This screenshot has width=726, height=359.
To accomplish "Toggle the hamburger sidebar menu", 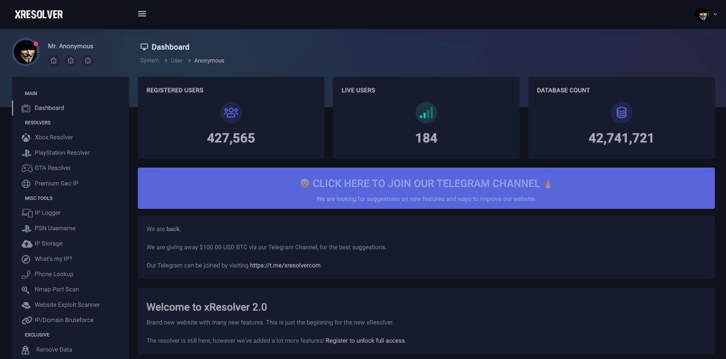I will click(x=142, y=14).
